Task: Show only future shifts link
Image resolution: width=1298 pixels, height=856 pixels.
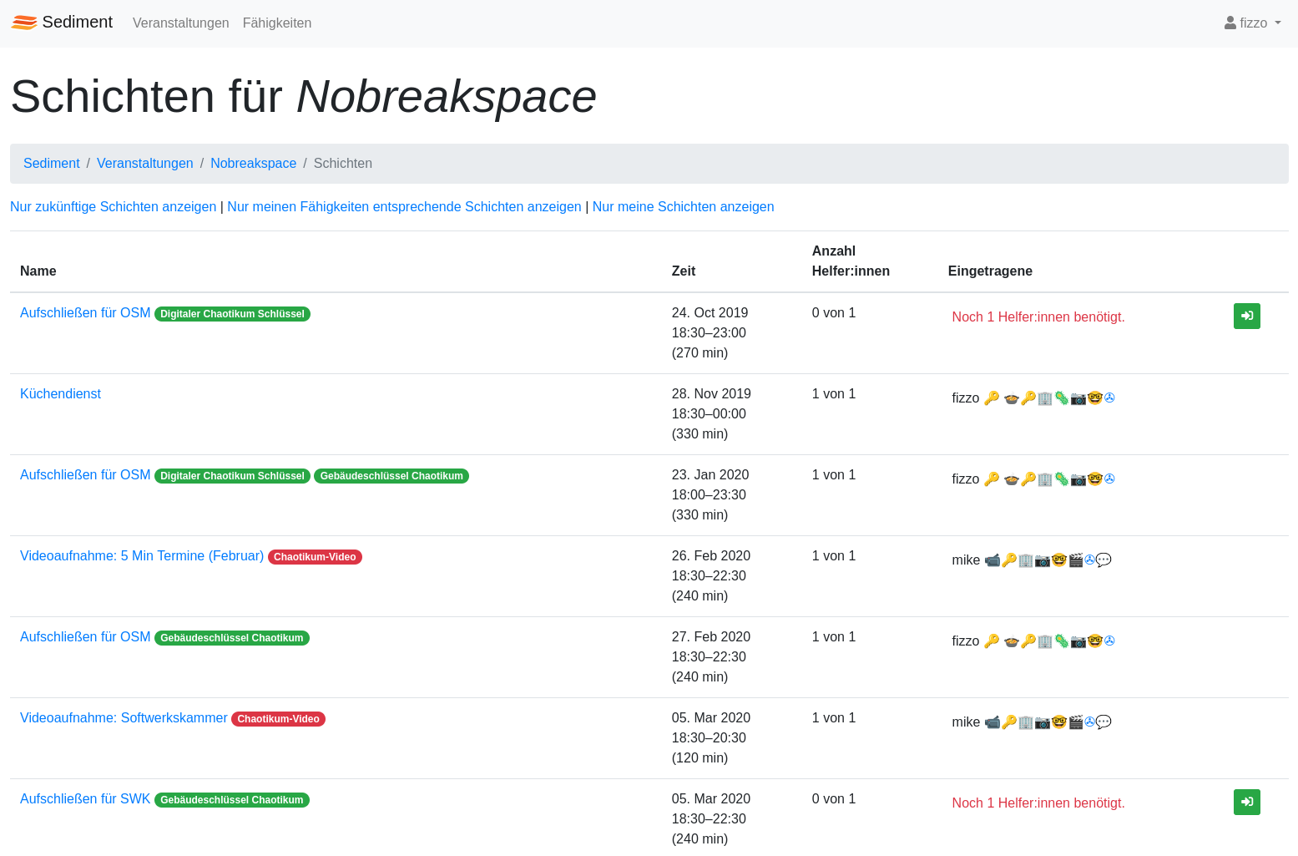Action: click(x=113, y=207)
